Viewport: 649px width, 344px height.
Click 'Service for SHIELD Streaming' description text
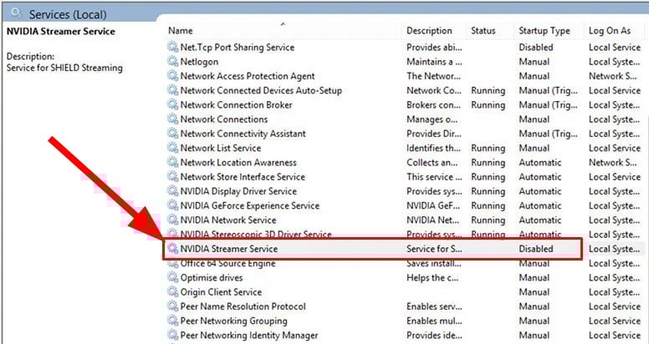pos(64,68)
